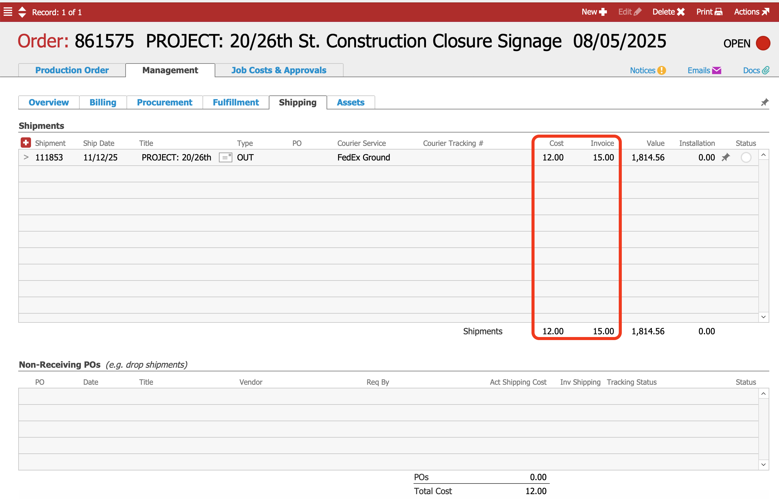Click the pin icon on shipment row
The width and height of the screenshot is (779, 499).
(x=725, y=157)
